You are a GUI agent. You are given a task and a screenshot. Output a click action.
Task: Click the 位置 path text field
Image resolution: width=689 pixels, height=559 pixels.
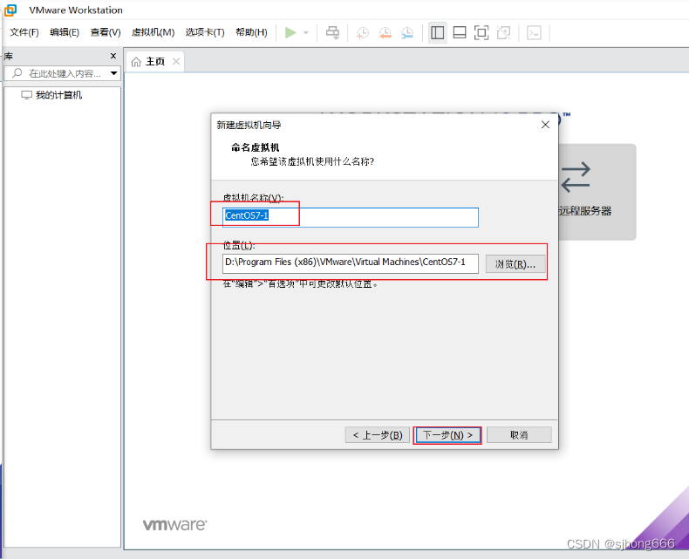point(351,263)
